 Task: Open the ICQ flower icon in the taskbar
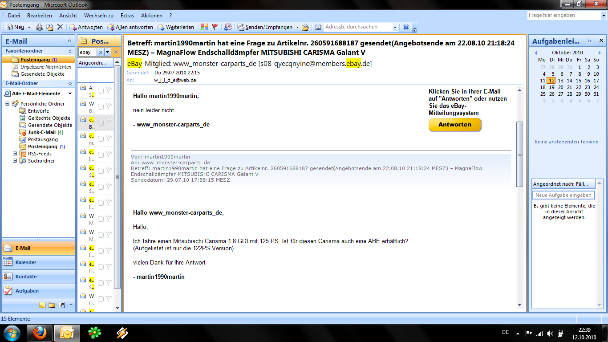pos(94,333)
